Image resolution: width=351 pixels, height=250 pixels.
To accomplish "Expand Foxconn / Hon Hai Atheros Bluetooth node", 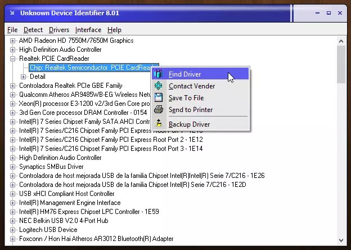I will pyautogui.click(x=12, y=239).
